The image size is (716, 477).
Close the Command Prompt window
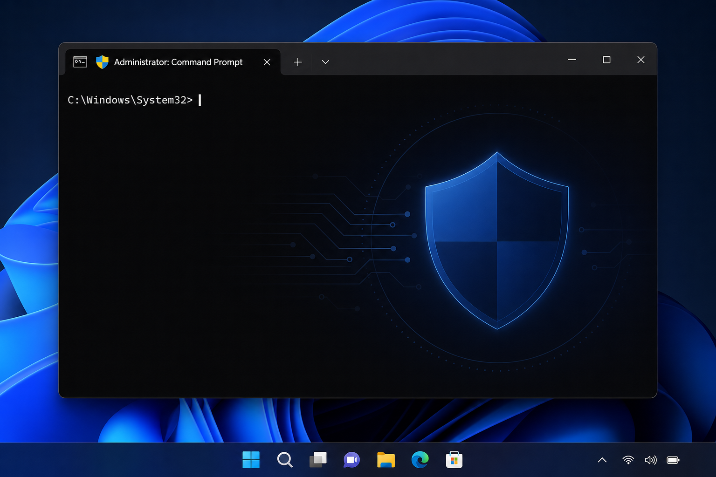coord(641,60)
